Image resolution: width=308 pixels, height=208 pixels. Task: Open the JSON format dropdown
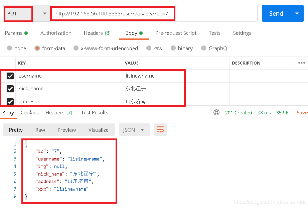(134, 130)
